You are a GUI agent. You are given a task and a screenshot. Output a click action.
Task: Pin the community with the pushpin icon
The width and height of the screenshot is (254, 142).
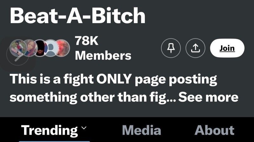[x=171, y=48]
